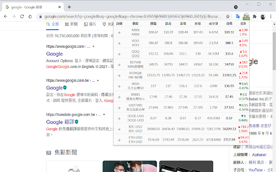Image resolution: width=276 pixels, height=172 pixels.
Task: Open the rightmost top-stories news thumbnail
Action: 186,166
